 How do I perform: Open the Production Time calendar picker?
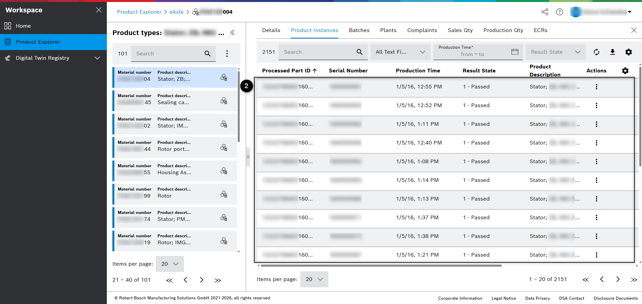click(x=515, y=52)
